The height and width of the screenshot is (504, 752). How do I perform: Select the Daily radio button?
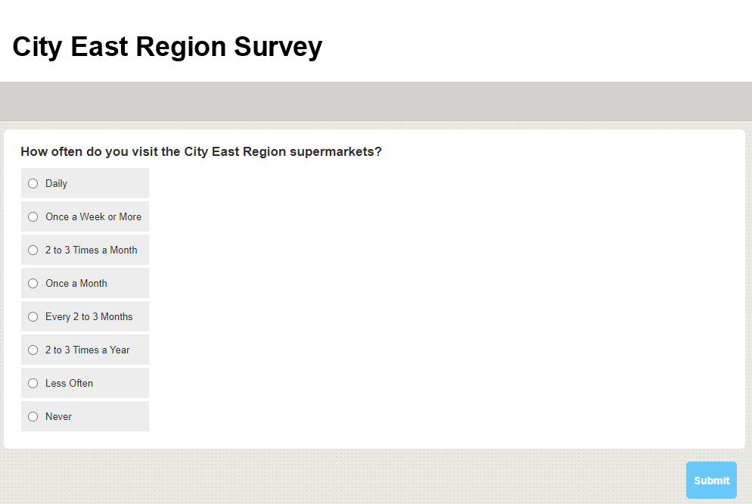tap(33, 183)
